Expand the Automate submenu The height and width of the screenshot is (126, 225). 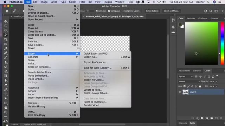tap(52, 87)
